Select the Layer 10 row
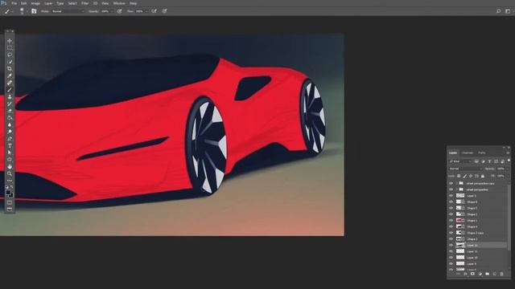Viewport: 515px width, 289px height. tap(478, 258)
